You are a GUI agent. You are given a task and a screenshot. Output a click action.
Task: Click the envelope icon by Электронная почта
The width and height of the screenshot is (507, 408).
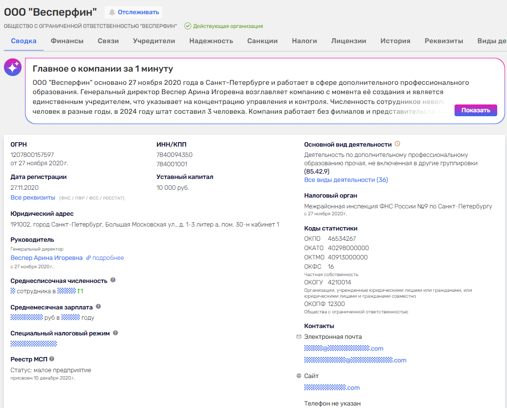pyautogui.click(x=299, y=337)
